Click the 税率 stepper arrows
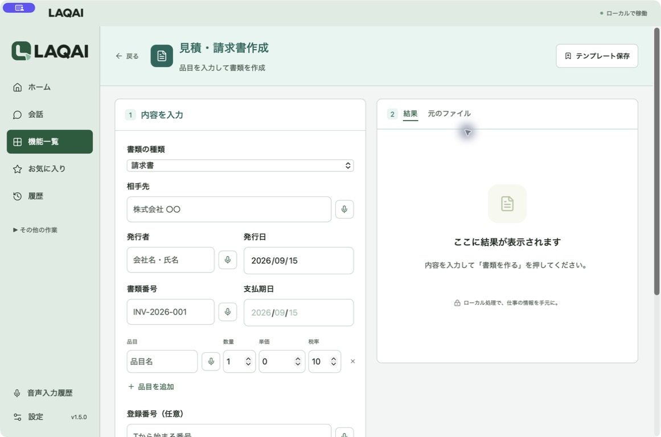 334,361
